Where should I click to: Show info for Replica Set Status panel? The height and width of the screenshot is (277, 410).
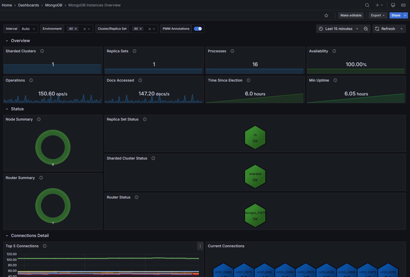click(x=145, y=119)
